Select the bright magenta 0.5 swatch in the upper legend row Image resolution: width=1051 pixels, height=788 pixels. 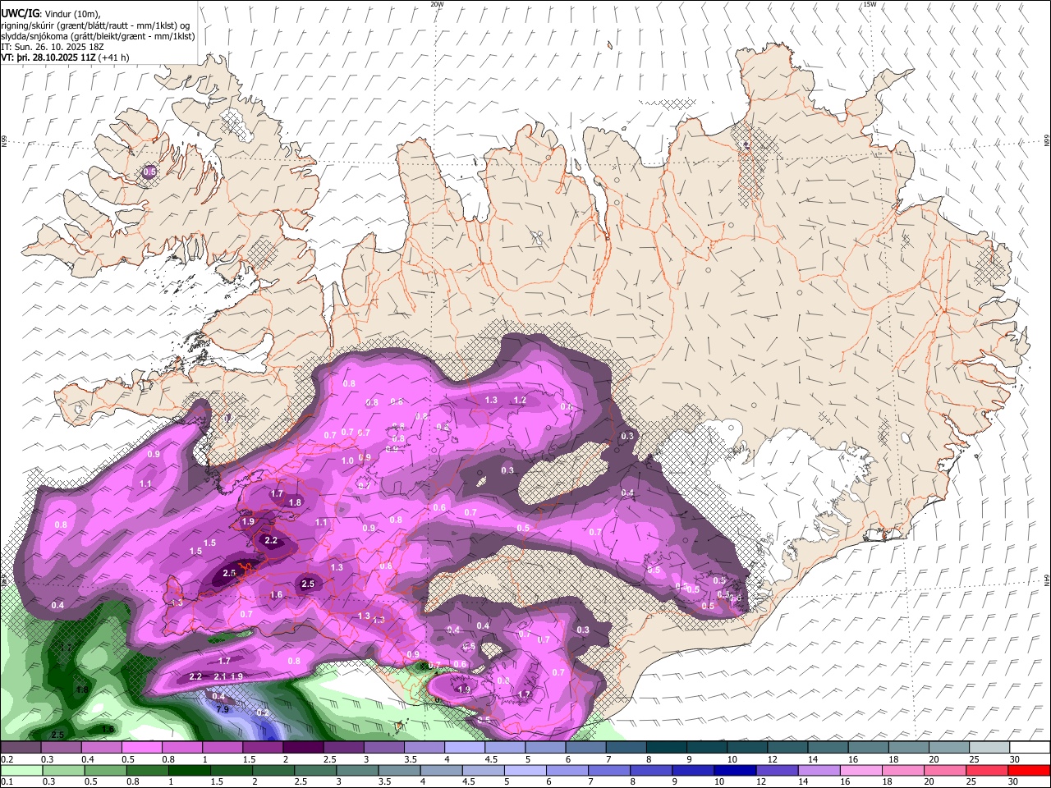pyautogui.click(x=141, y=747)
